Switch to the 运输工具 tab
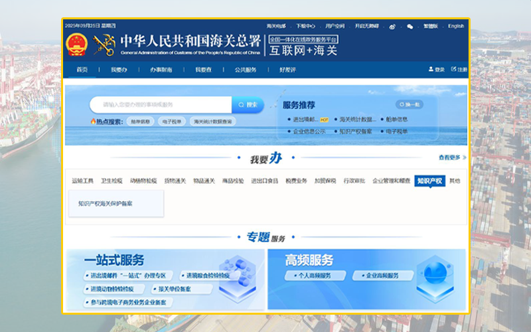The height and width of the screenshot is (332, 531). (x=82, y=181)
